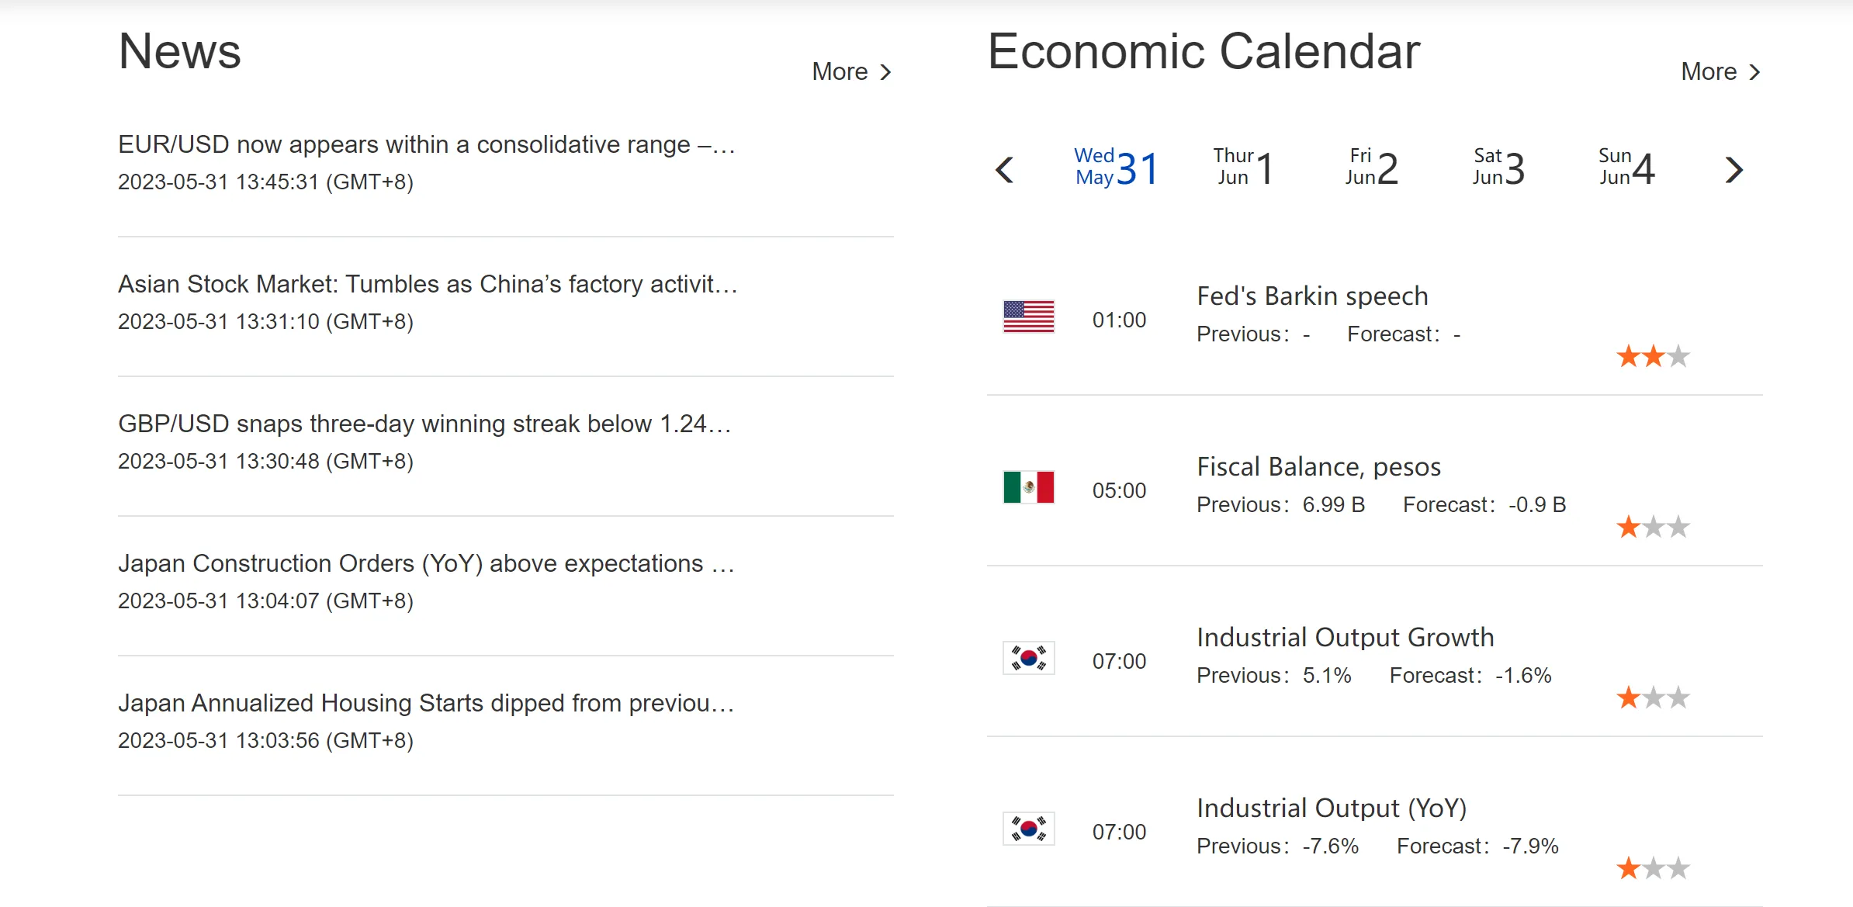Open the Fed's Barkin speech event

click(x=1312, y=296)
